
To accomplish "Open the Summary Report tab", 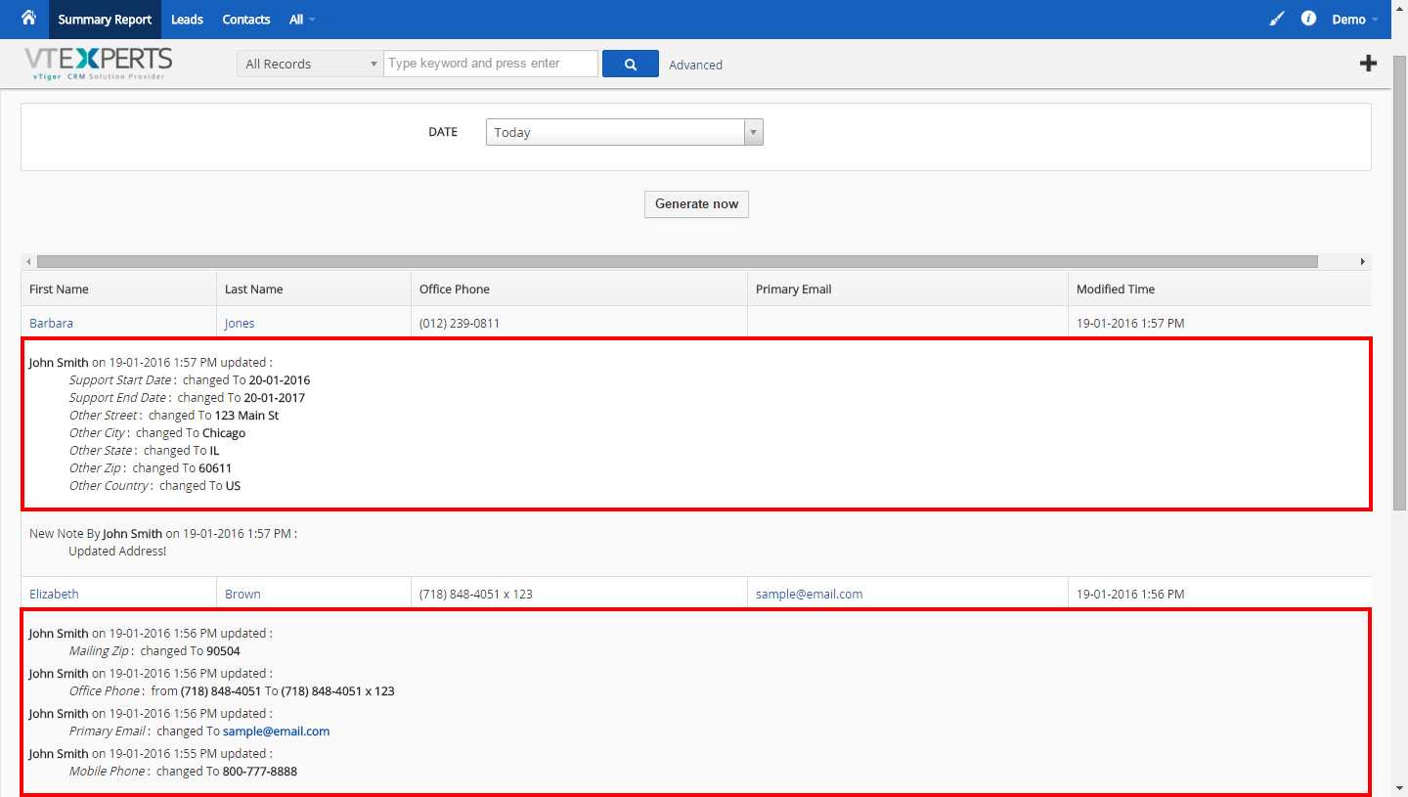I will coord(105,20).
